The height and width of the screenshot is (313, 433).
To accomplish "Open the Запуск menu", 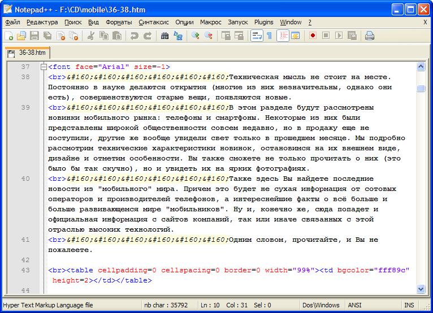I will click(238, 22).
